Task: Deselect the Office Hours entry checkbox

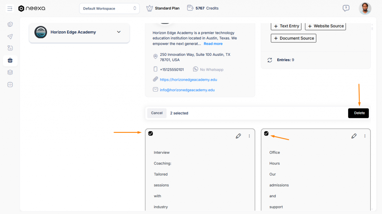Action: coord(266,134)
